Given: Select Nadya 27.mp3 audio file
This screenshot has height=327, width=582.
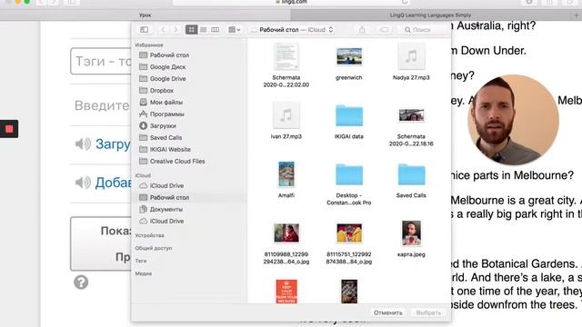Looking at the screenshot, I should point(411,62).
